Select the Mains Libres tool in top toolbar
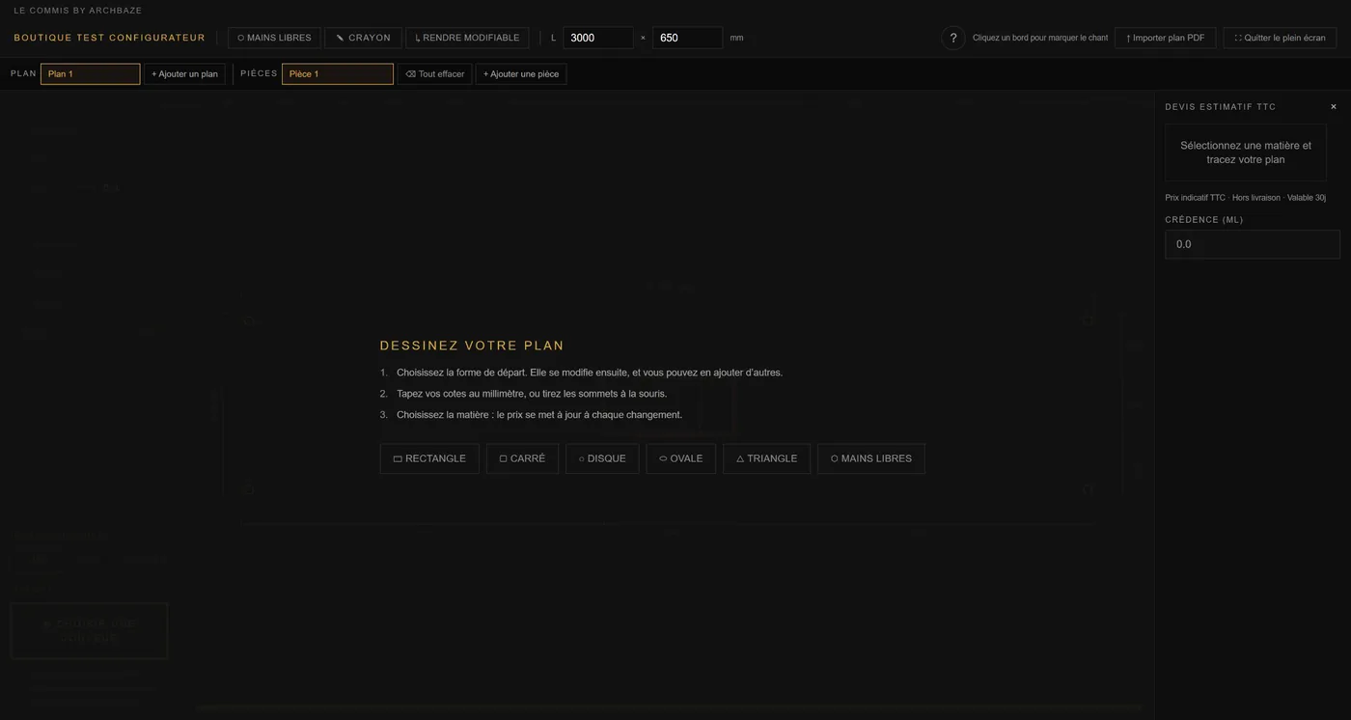The width and height of the screenshot is (1351, 720). pos(274,38)
